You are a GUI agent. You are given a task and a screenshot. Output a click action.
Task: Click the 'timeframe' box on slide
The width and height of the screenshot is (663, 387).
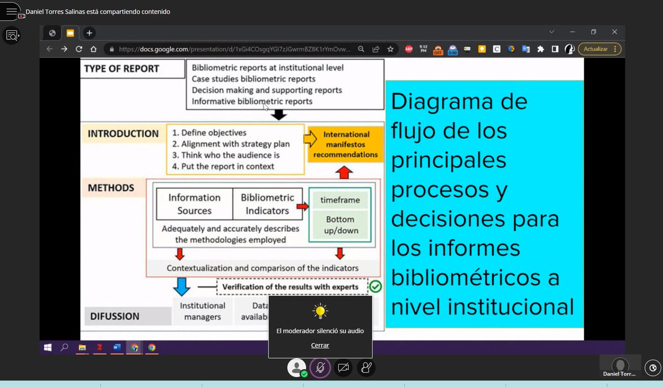tap(340, 200)
